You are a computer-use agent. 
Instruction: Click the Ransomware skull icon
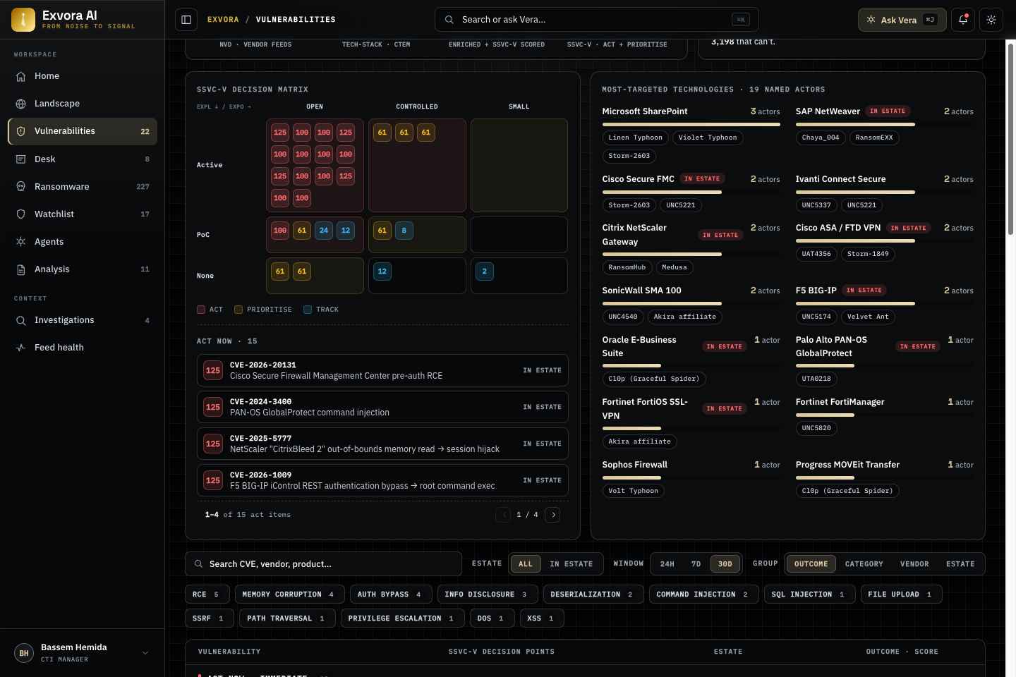pos(21,187)
